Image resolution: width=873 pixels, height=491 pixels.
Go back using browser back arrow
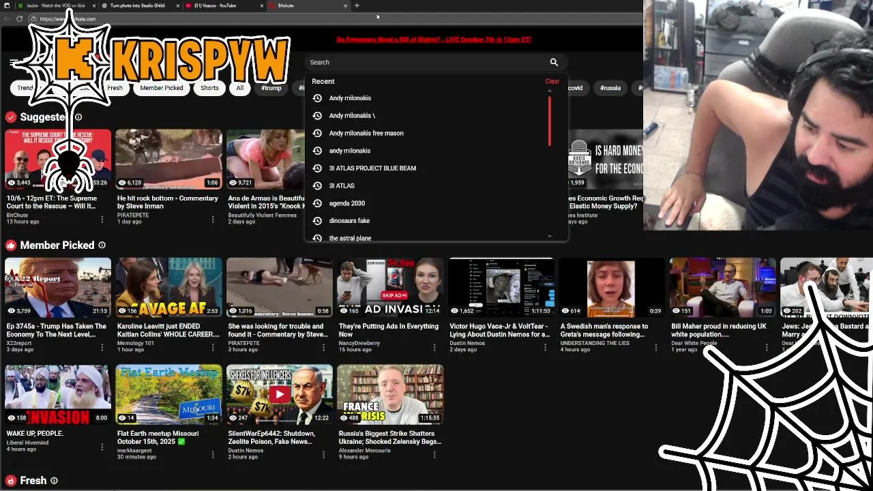pyautogui.click(x=7, y=19)
